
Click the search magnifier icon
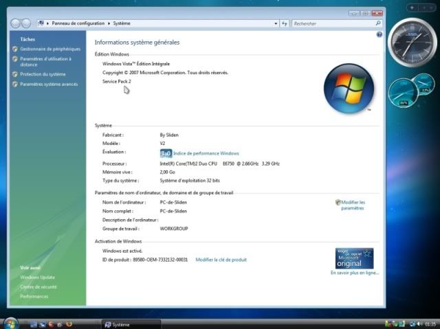(x=378, y=23)
